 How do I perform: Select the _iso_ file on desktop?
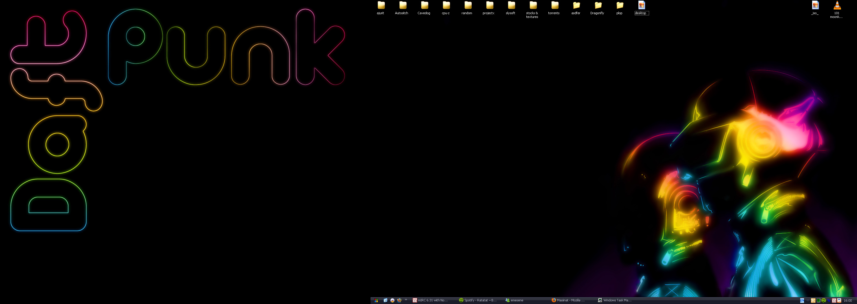[815, 6]
